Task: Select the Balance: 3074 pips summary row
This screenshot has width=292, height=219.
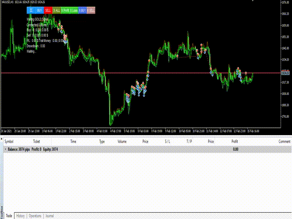Action: pos(147,149)
